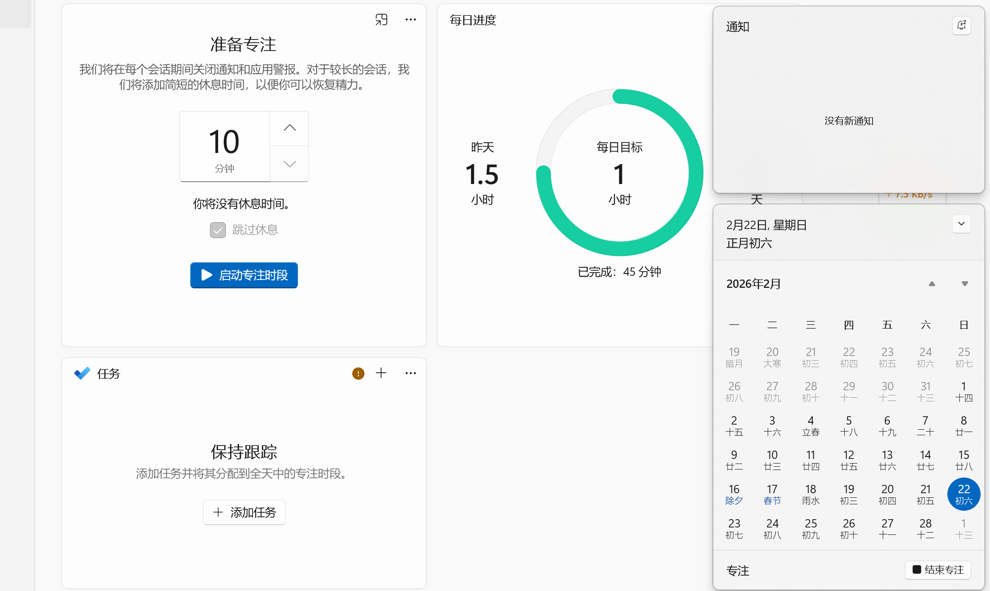Screen dimensions: 990x591
Task: Open the focus card pop-out view icon
Action: click(382, 19)
